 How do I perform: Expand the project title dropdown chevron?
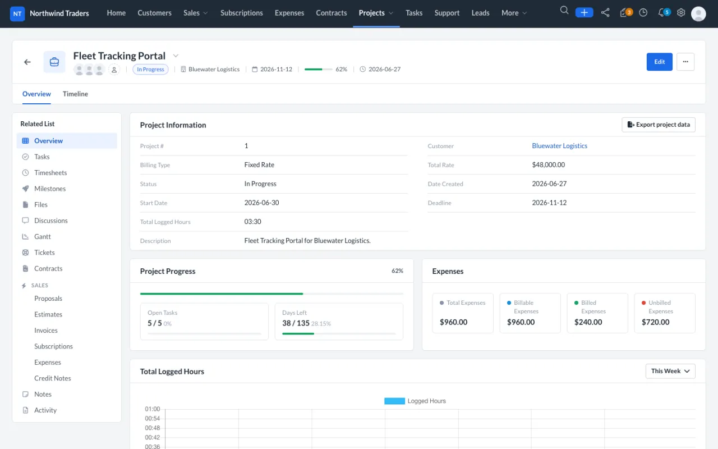point(176,56)
